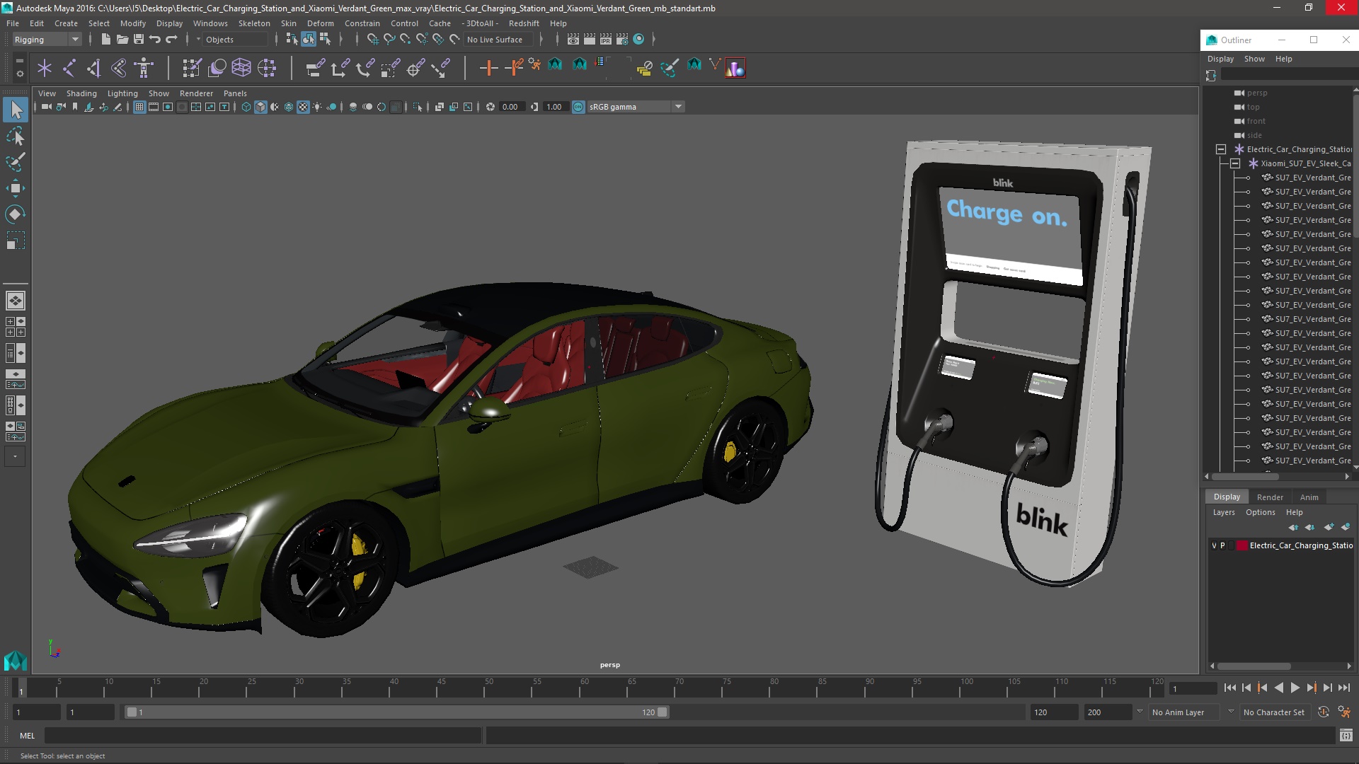Open the HumanIK character figure icon

[144, 68]
